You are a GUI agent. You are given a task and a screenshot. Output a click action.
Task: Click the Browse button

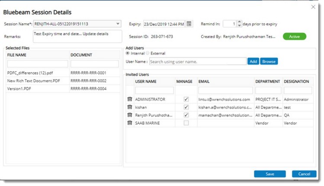(269, 61)
